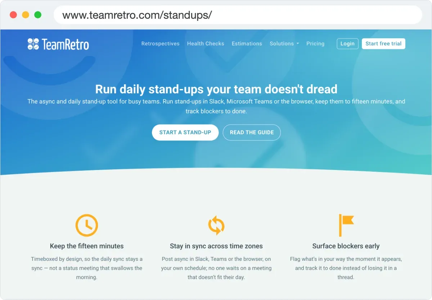Click the green maximize window dot
Viewport: 432px width, 300px height.
[x=38, y=15]
